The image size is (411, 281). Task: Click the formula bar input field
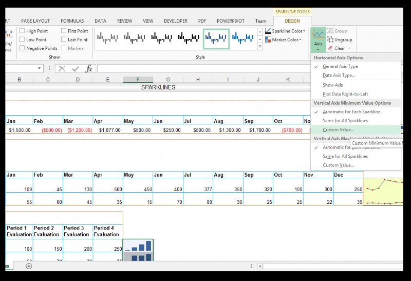[x=206, y=68]
